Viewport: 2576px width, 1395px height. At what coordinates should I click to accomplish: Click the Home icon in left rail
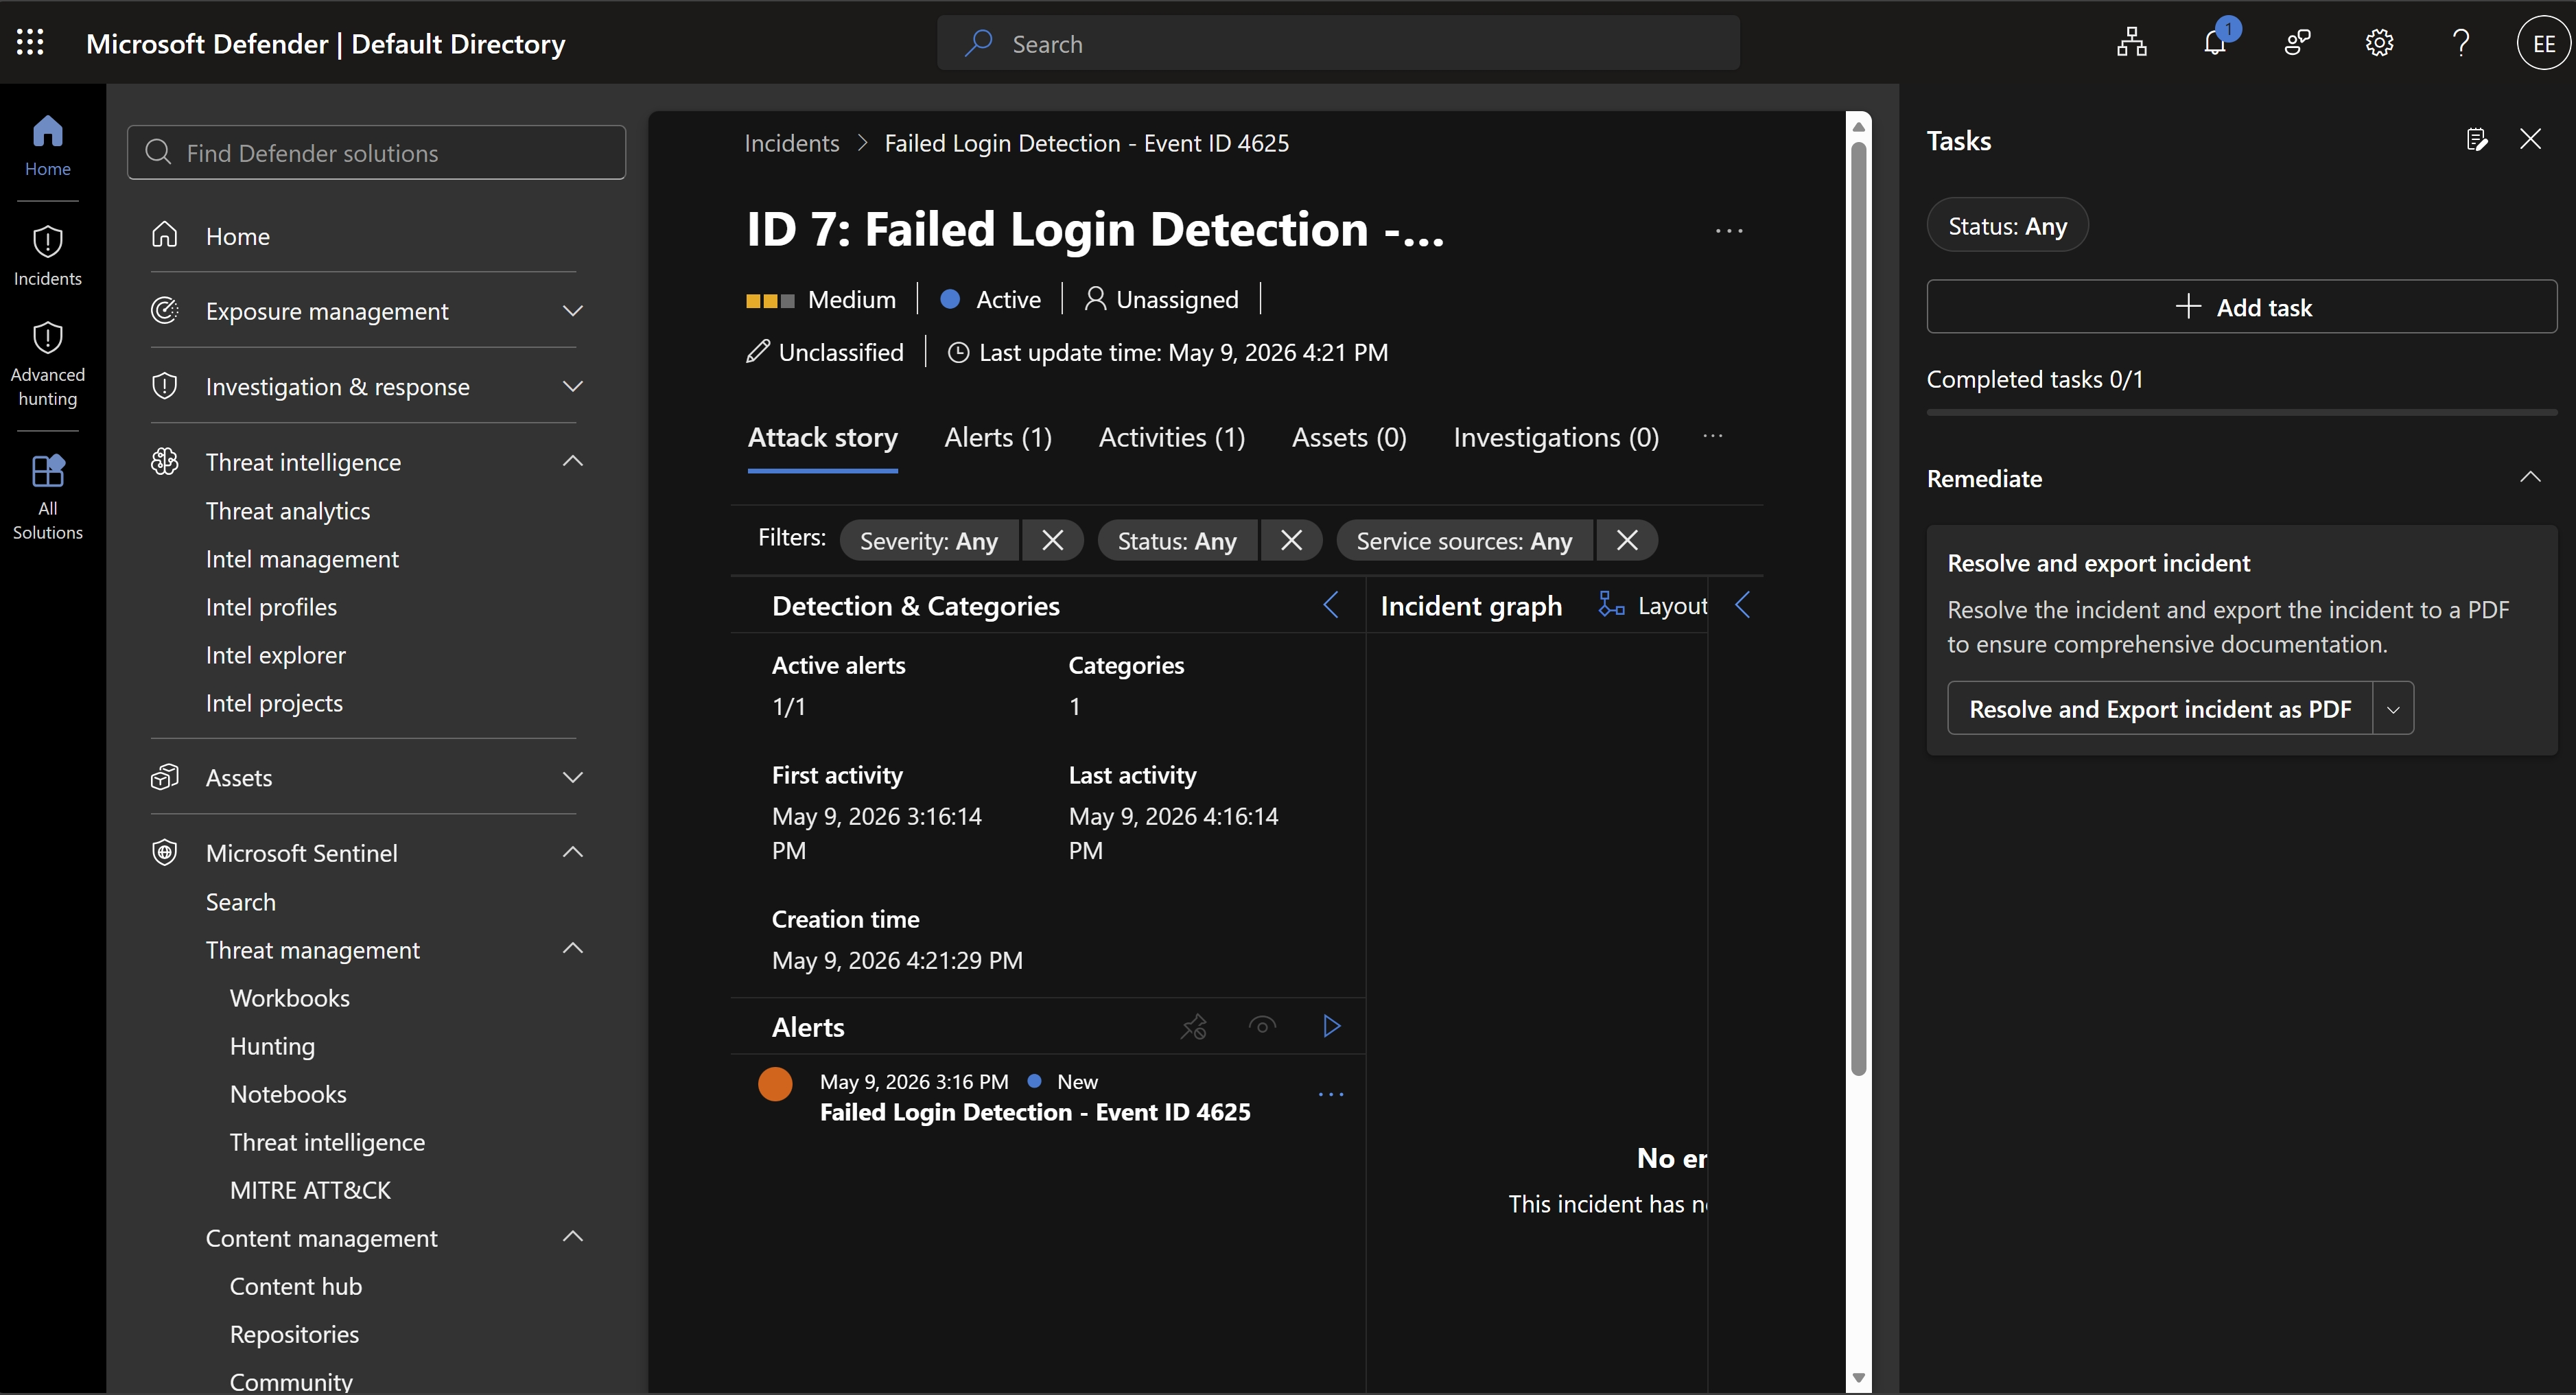tap(48, 146)
